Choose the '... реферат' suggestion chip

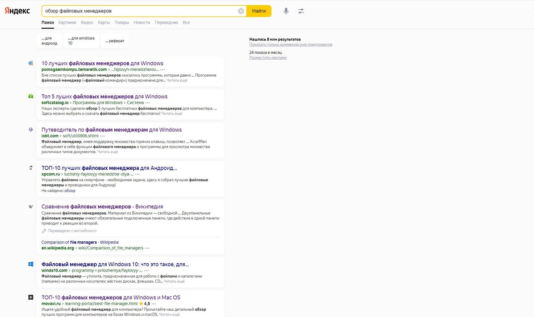[115, 41]
